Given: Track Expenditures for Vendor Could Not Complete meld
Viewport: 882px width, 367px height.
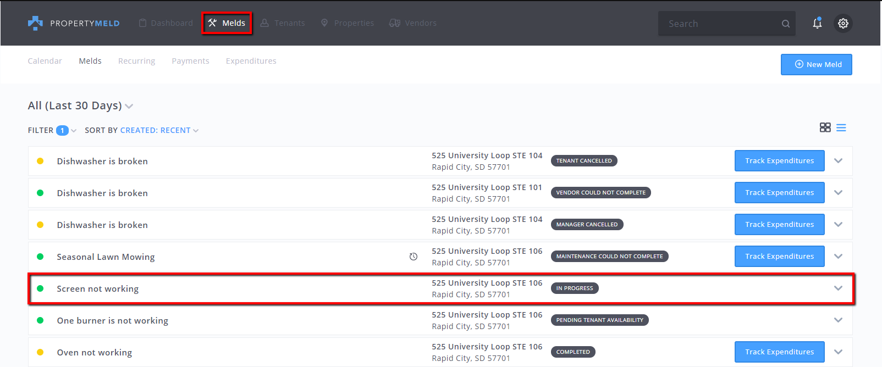Looking at the screenshot, I should coord(780,193).
